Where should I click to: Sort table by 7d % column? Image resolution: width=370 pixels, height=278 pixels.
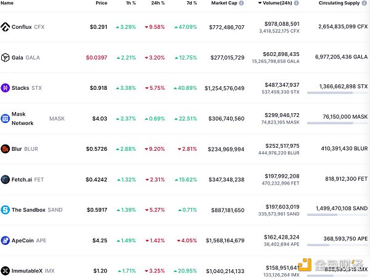pyautogui.click(x=191, y=4)
